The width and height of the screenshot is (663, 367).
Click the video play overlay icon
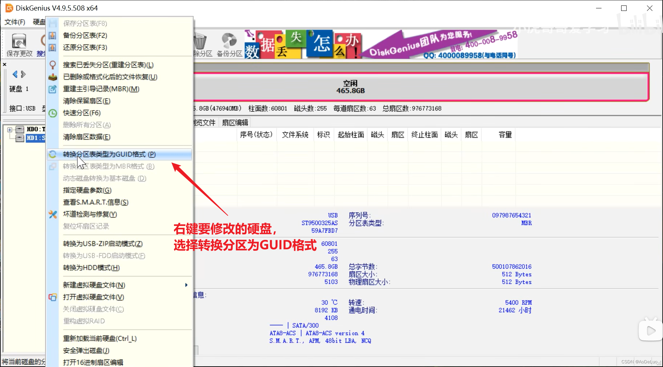tap(651, 330)
